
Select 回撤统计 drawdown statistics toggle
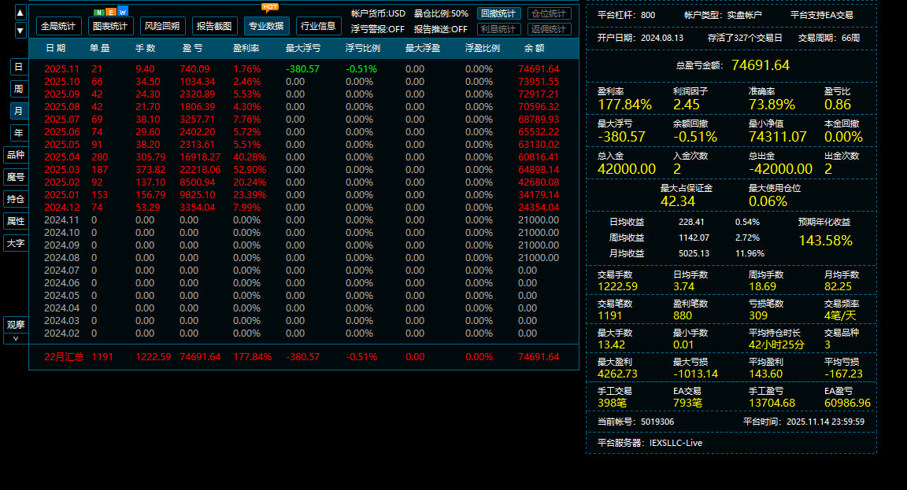498,13
